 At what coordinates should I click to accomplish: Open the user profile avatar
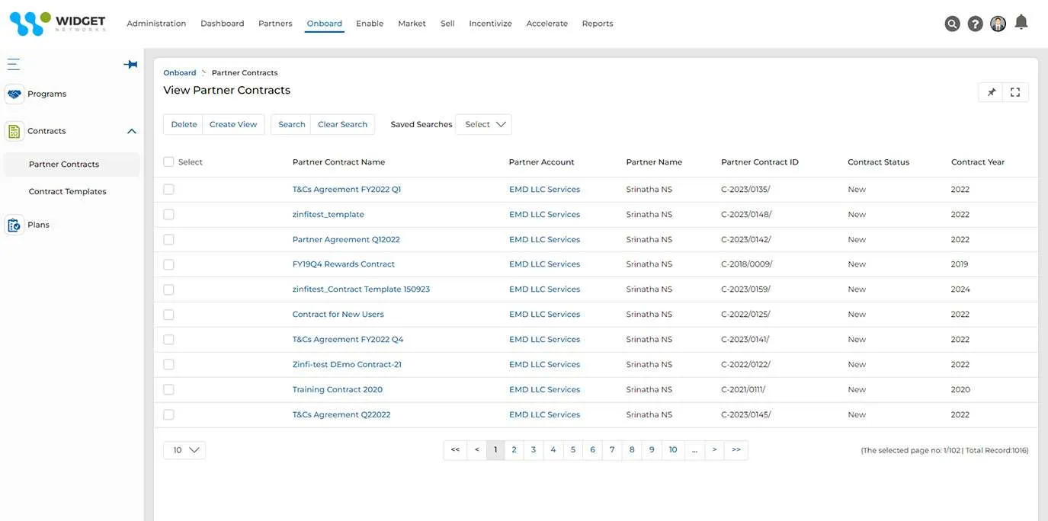[998, 24]
